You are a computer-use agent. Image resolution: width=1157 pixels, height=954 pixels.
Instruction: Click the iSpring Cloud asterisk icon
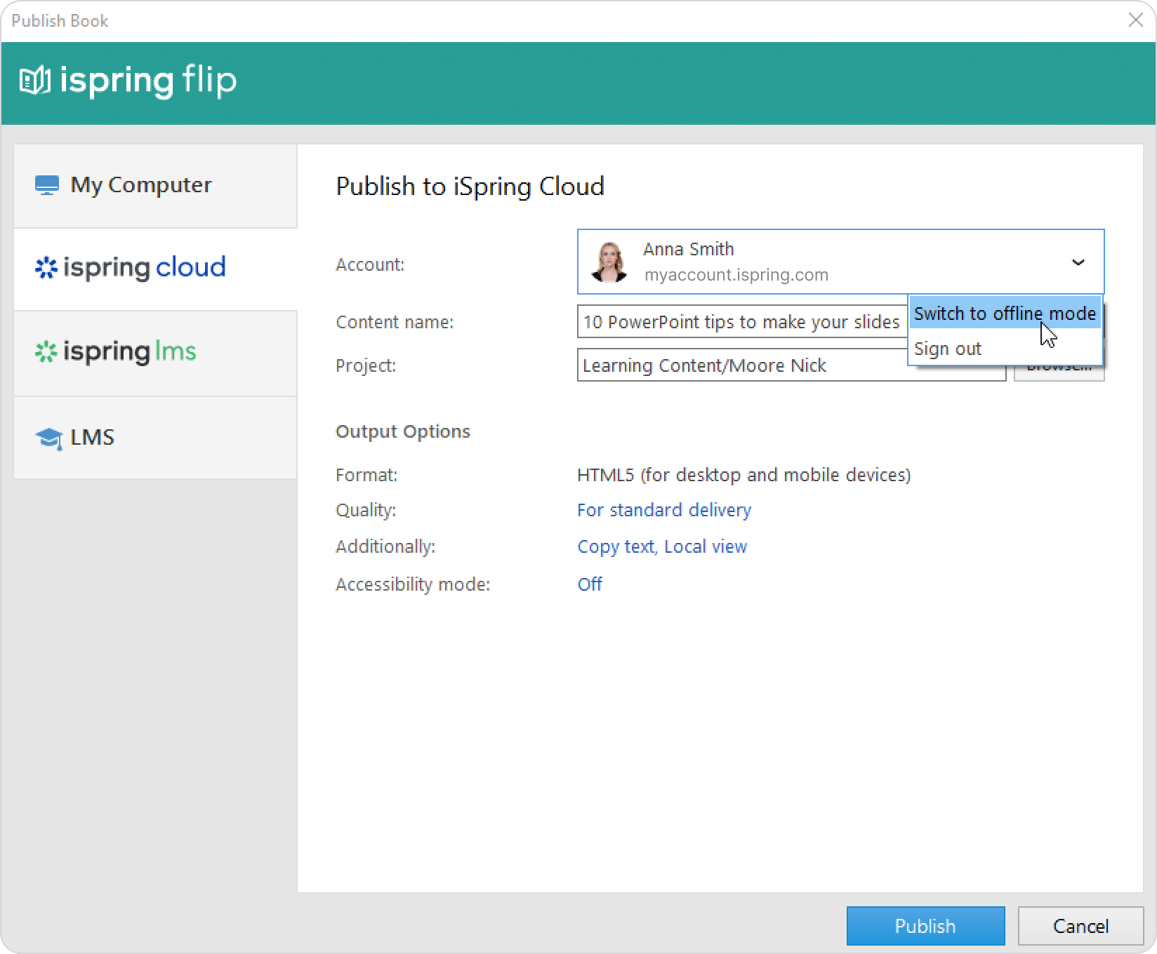(46, 268)
